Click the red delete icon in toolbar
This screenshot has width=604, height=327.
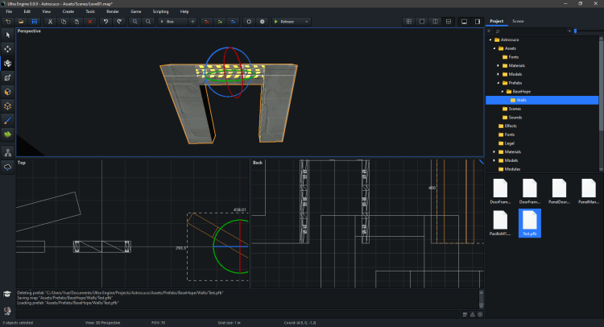click(x=90, y=21)
